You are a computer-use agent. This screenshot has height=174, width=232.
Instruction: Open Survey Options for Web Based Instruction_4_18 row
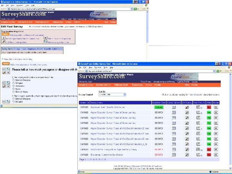(174, 144)
